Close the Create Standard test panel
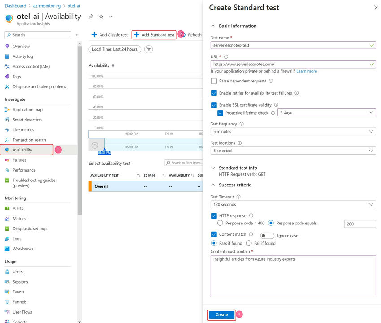This screenshot has height=323, width=381. 376,8
